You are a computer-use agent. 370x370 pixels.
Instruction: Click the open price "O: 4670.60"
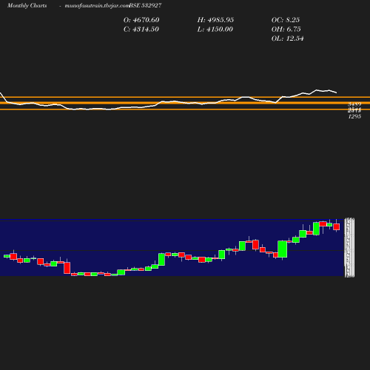[x=141, y=20]
